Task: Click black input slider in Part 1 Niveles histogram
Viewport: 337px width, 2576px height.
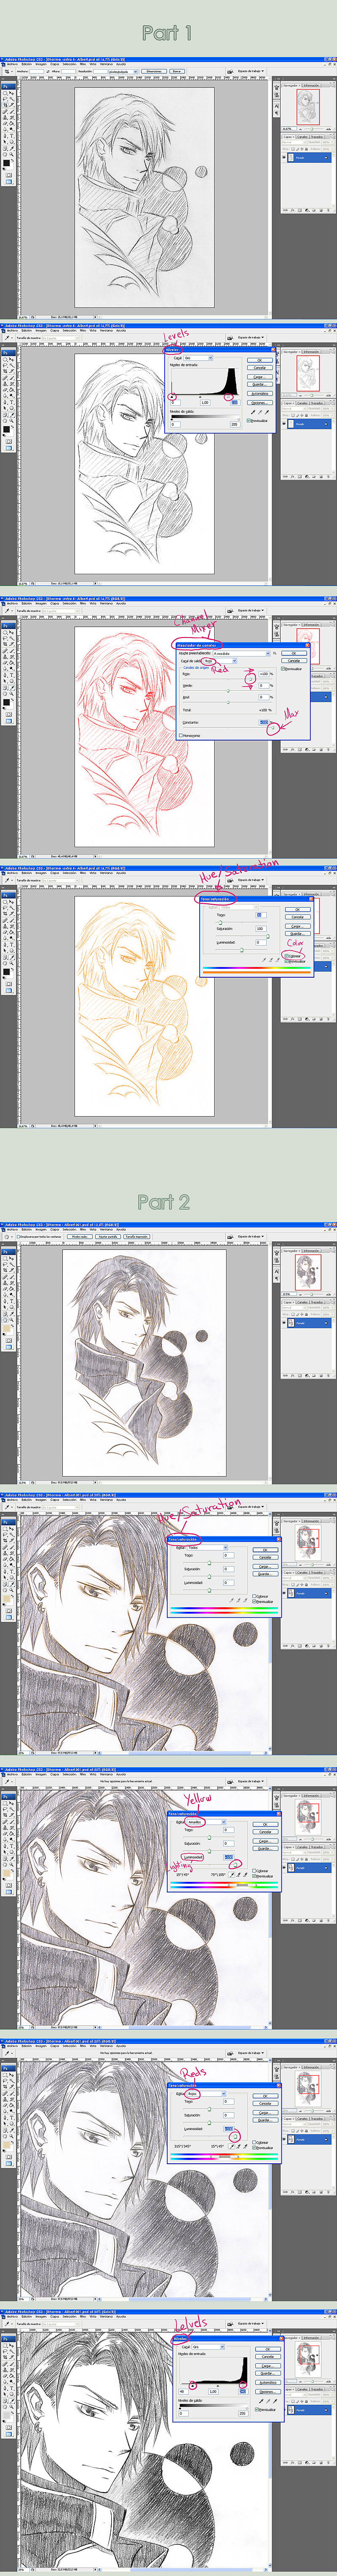Action: coord(172,397)
